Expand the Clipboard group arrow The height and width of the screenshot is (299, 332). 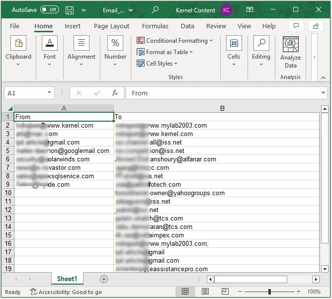pyautogui.click(x=18, y=64)
